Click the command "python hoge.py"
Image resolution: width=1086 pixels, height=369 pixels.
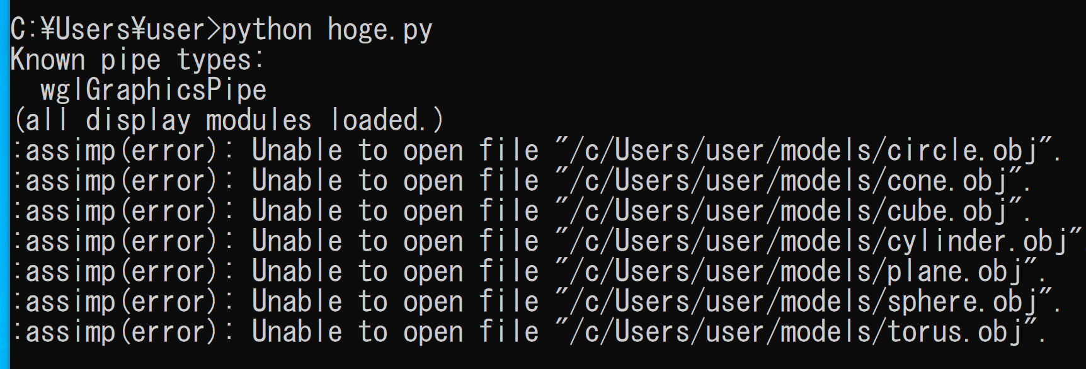tap(327, 30)
